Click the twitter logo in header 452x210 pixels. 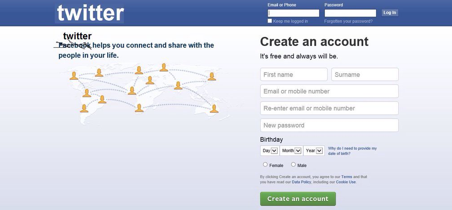90,13
